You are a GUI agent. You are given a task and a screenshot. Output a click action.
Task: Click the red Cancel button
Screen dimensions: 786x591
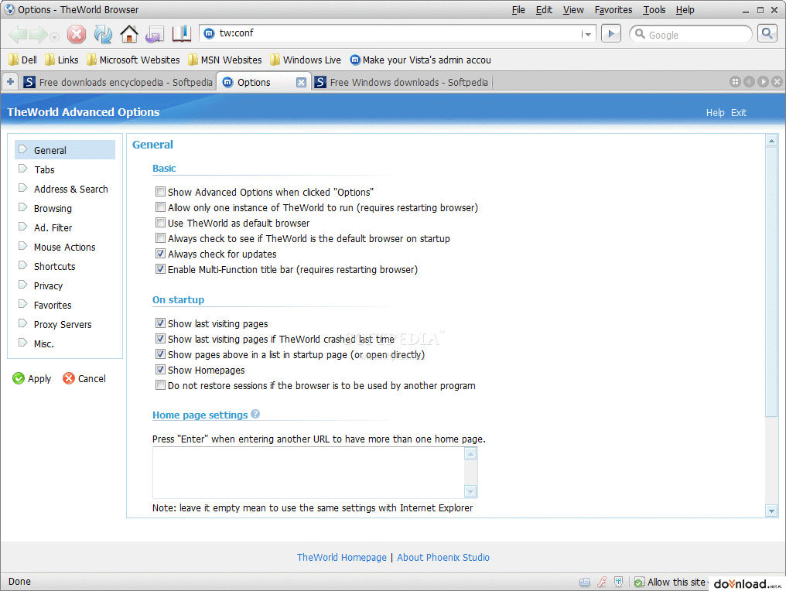coord(84,378)
